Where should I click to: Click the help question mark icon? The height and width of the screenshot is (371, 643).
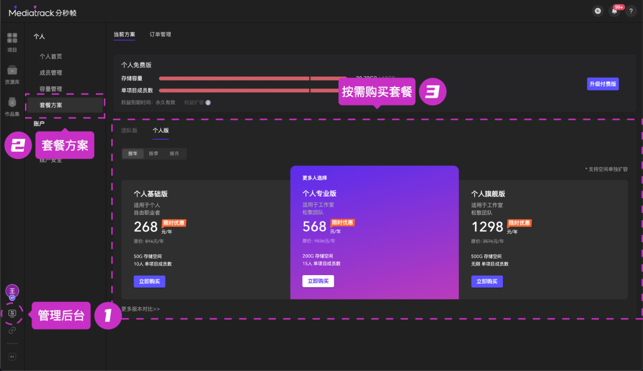click(631, 11)
